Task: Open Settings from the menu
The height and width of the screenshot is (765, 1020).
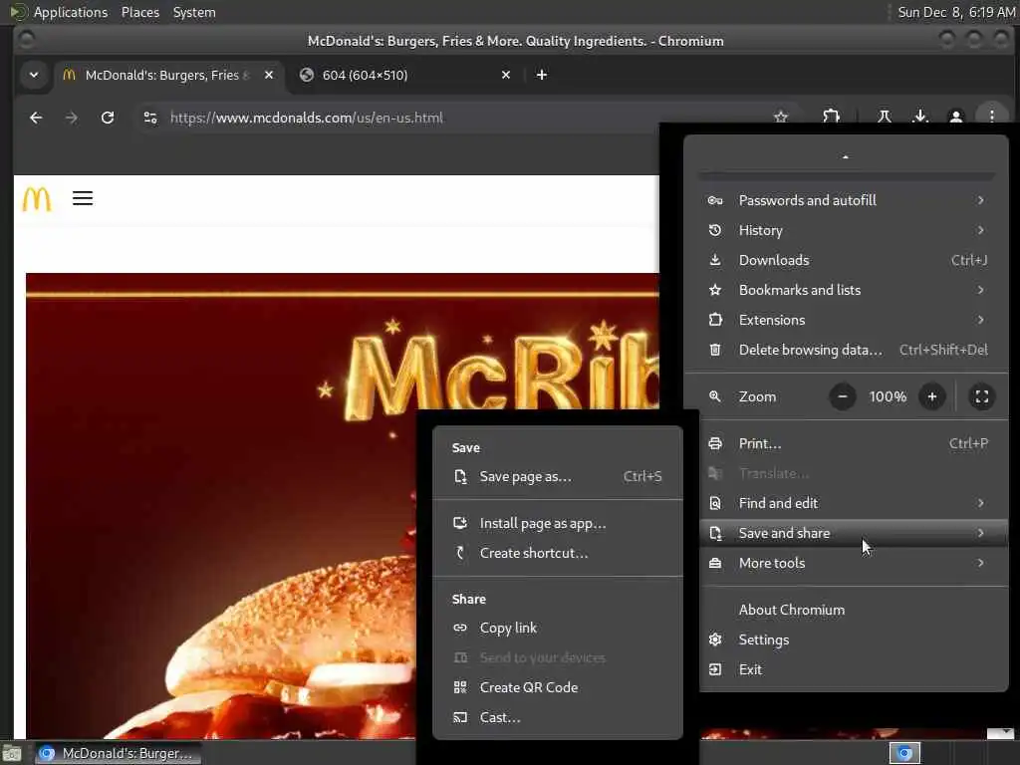Action: pyautogui.click(x=854, y=640)
